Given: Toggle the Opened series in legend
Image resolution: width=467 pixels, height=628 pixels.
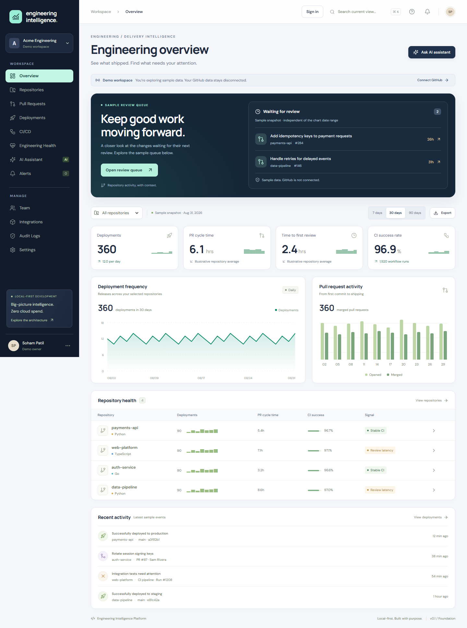Looking at the screenshot, I should click(373, 375).
